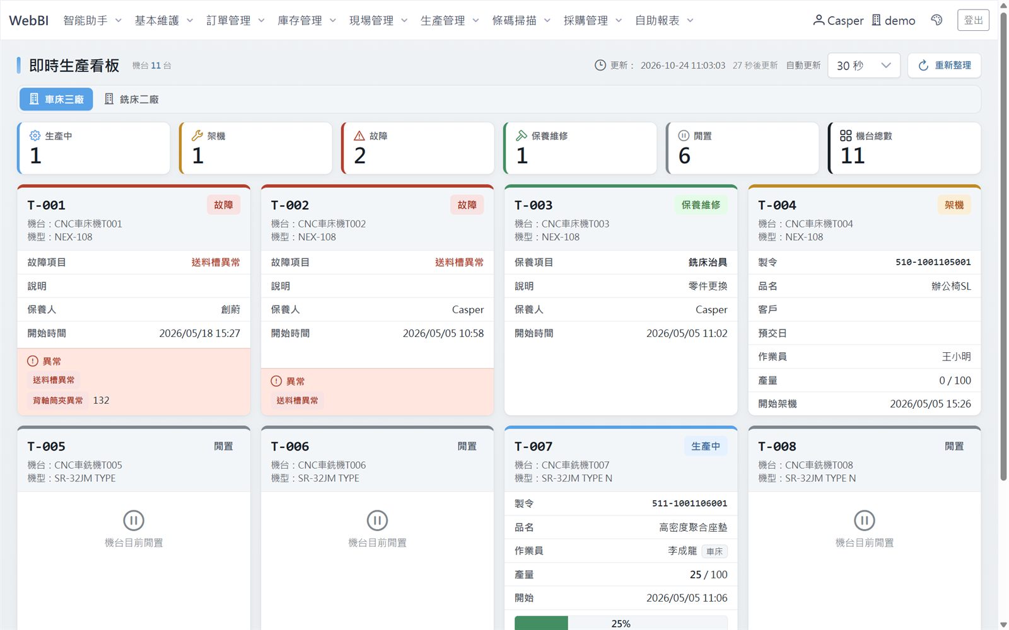Open the 生產管理 navigation menu

[x=450, y=20]
